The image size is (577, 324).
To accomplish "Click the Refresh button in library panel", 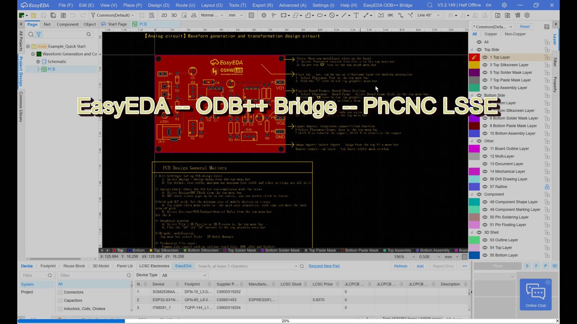I will (400, 266).
